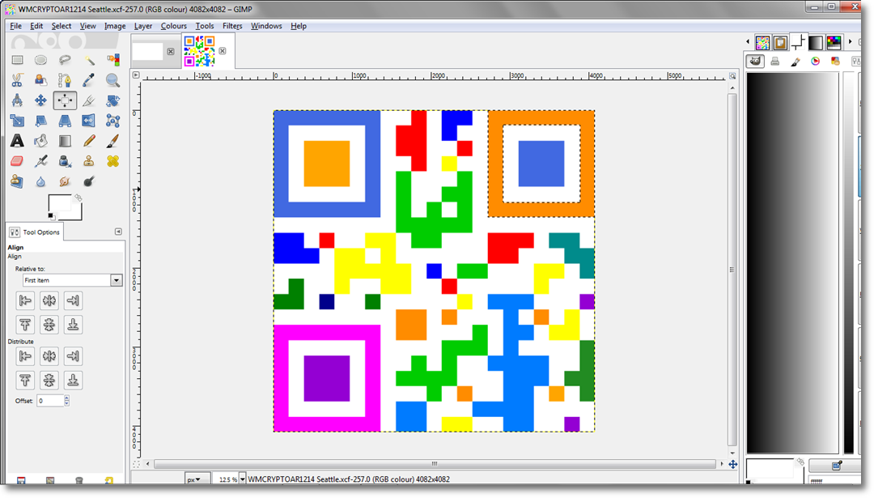The width and height of the screenshot is (874, 498).
Task: Select the Ellipse Select tool
Action: pos(40,60)
